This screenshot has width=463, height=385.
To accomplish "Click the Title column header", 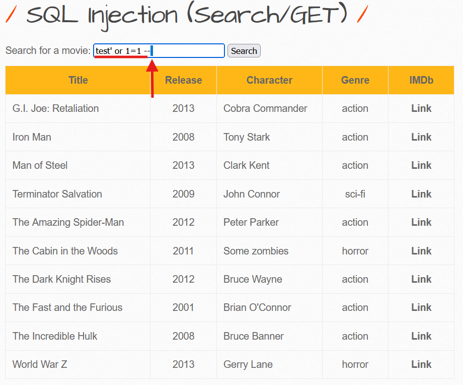I will click(78, 80).
